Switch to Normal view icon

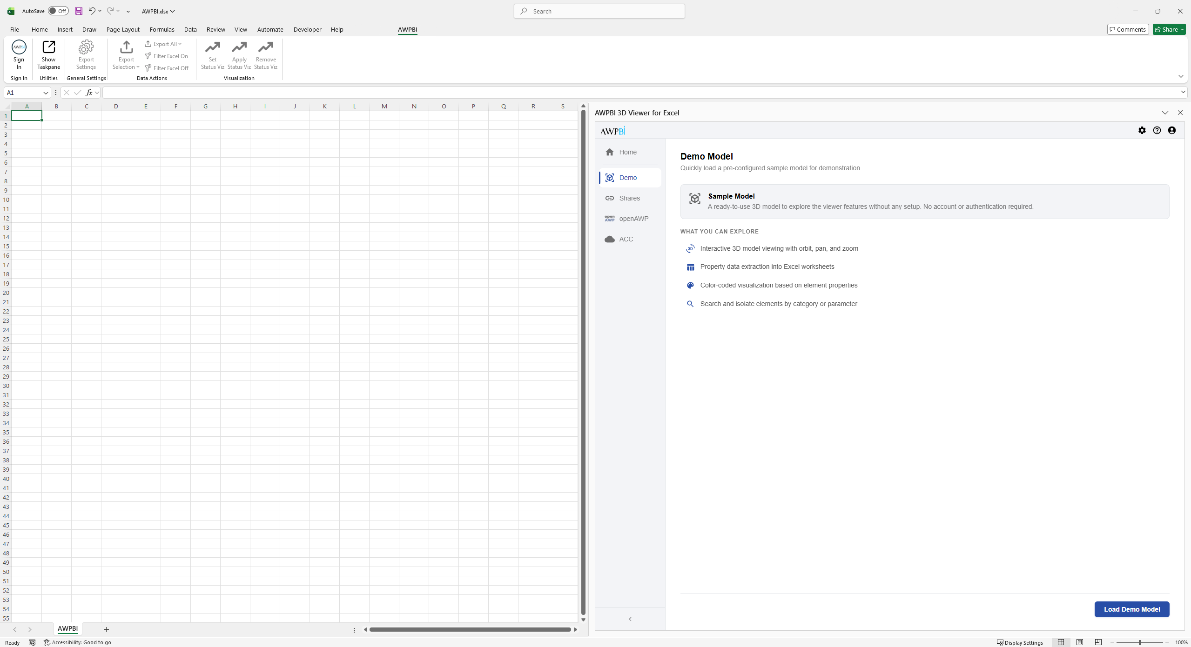[x=1061, y=642]
